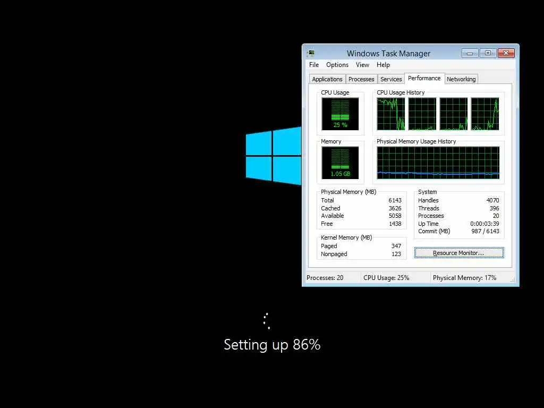Open the Options menu
This screenshot has width=544, height=408.
click(337, 65)
